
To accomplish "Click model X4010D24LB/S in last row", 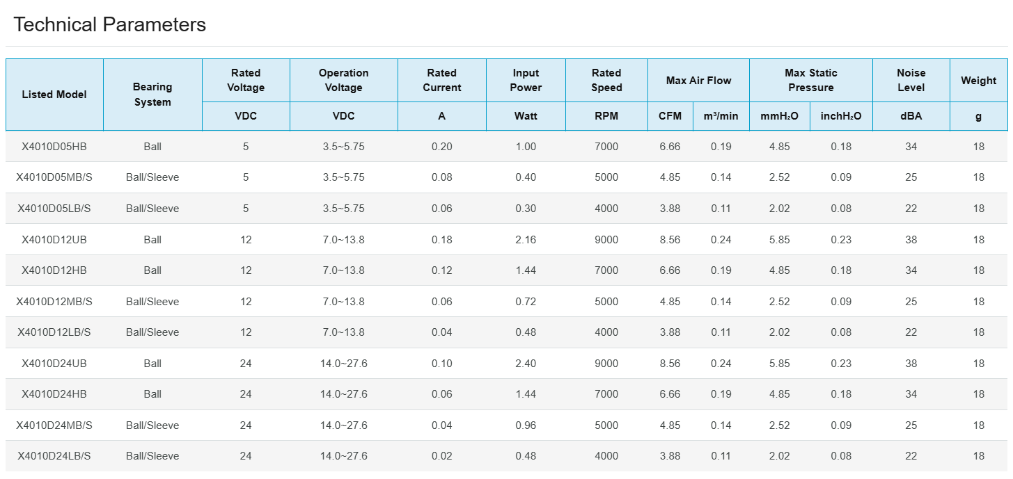I will (54, 456).
